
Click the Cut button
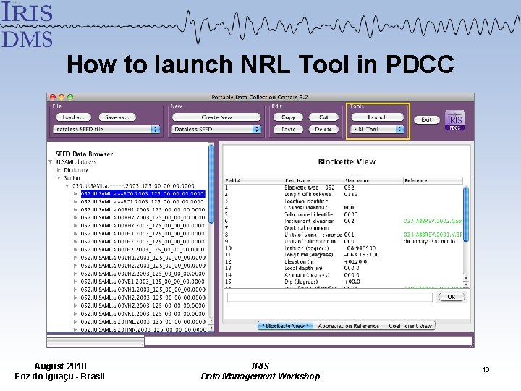323,117
